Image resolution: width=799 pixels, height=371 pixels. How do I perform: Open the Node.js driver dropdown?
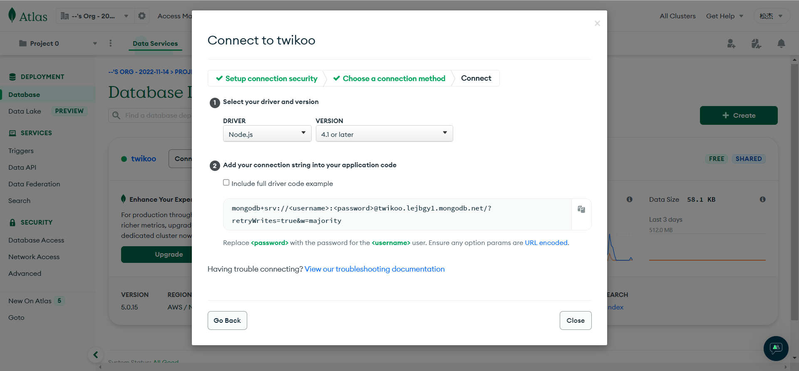[267, 134]
